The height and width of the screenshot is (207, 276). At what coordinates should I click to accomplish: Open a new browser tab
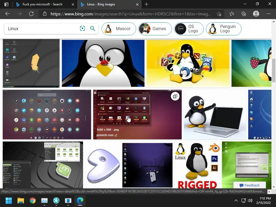pyautogui.click(x=146, y=4)
